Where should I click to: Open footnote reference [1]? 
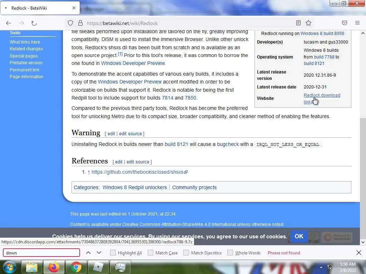point(120,54)
